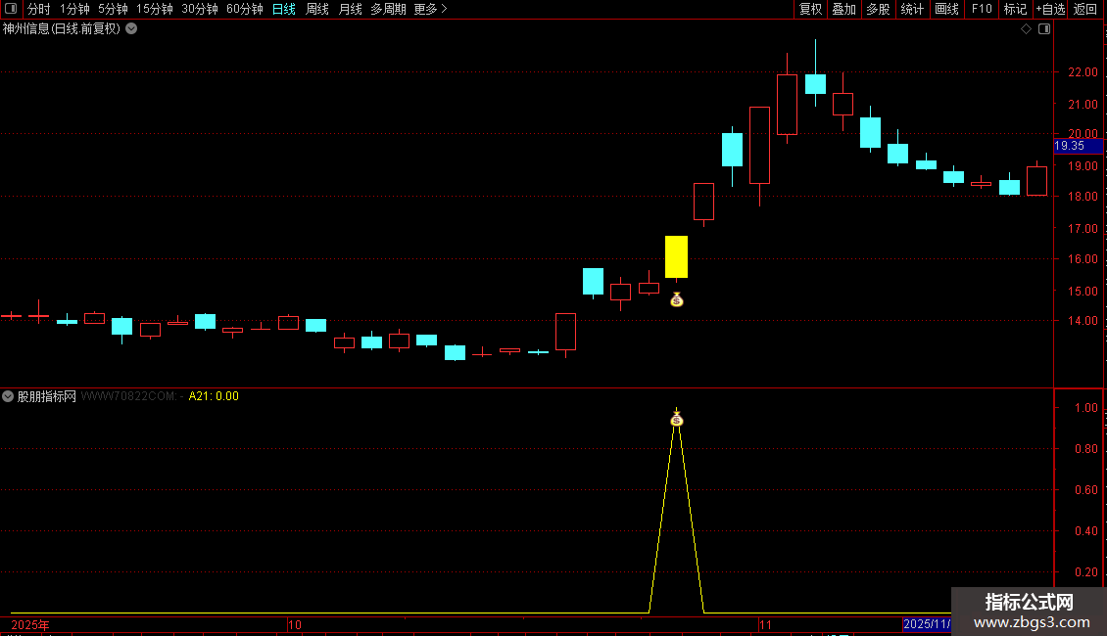This screenshot has width=1107, height=636.
Task: Click the A21: 0.00 indicator value
Action: click(x=214, y=396)
